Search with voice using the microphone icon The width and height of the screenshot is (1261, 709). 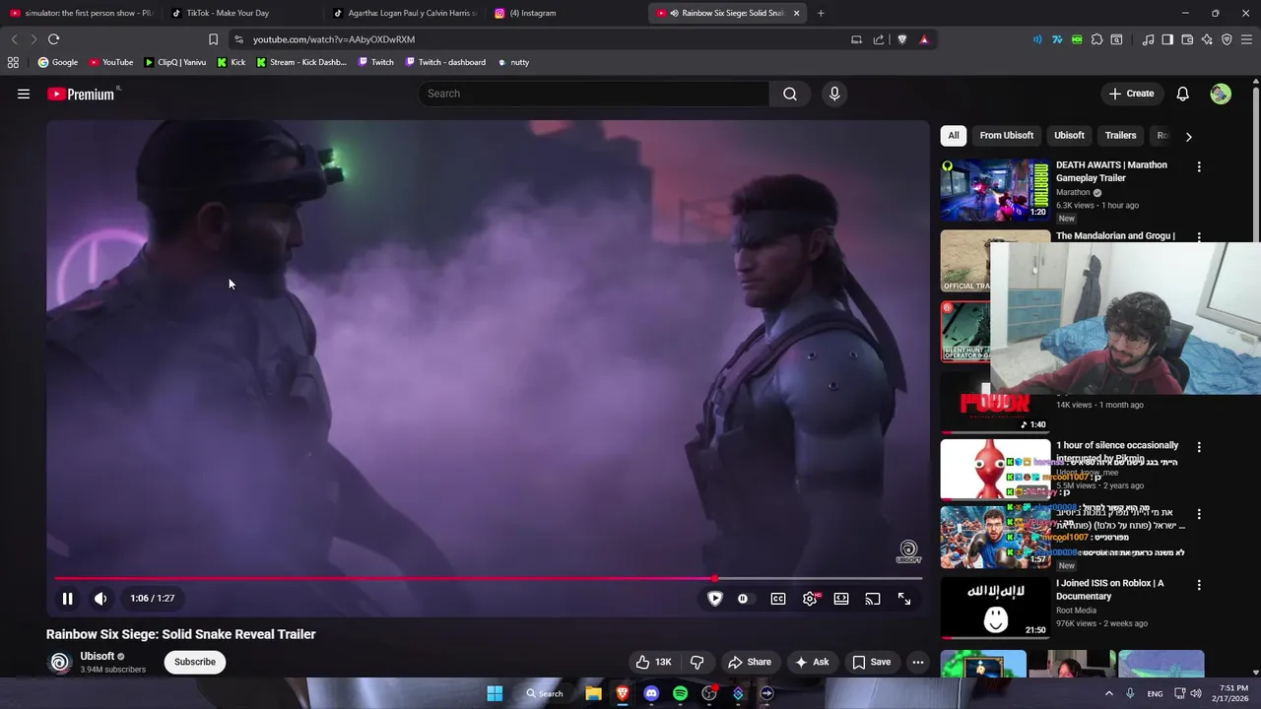coord(834,94)
